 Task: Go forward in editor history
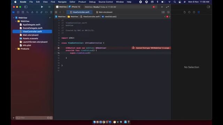point(63,12)
